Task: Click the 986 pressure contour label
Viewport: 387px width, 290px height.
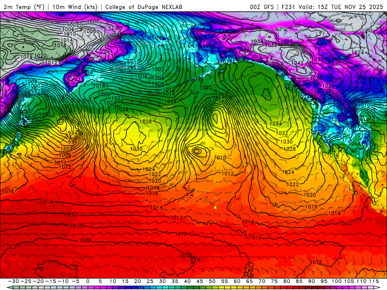Action: (26, 116)
